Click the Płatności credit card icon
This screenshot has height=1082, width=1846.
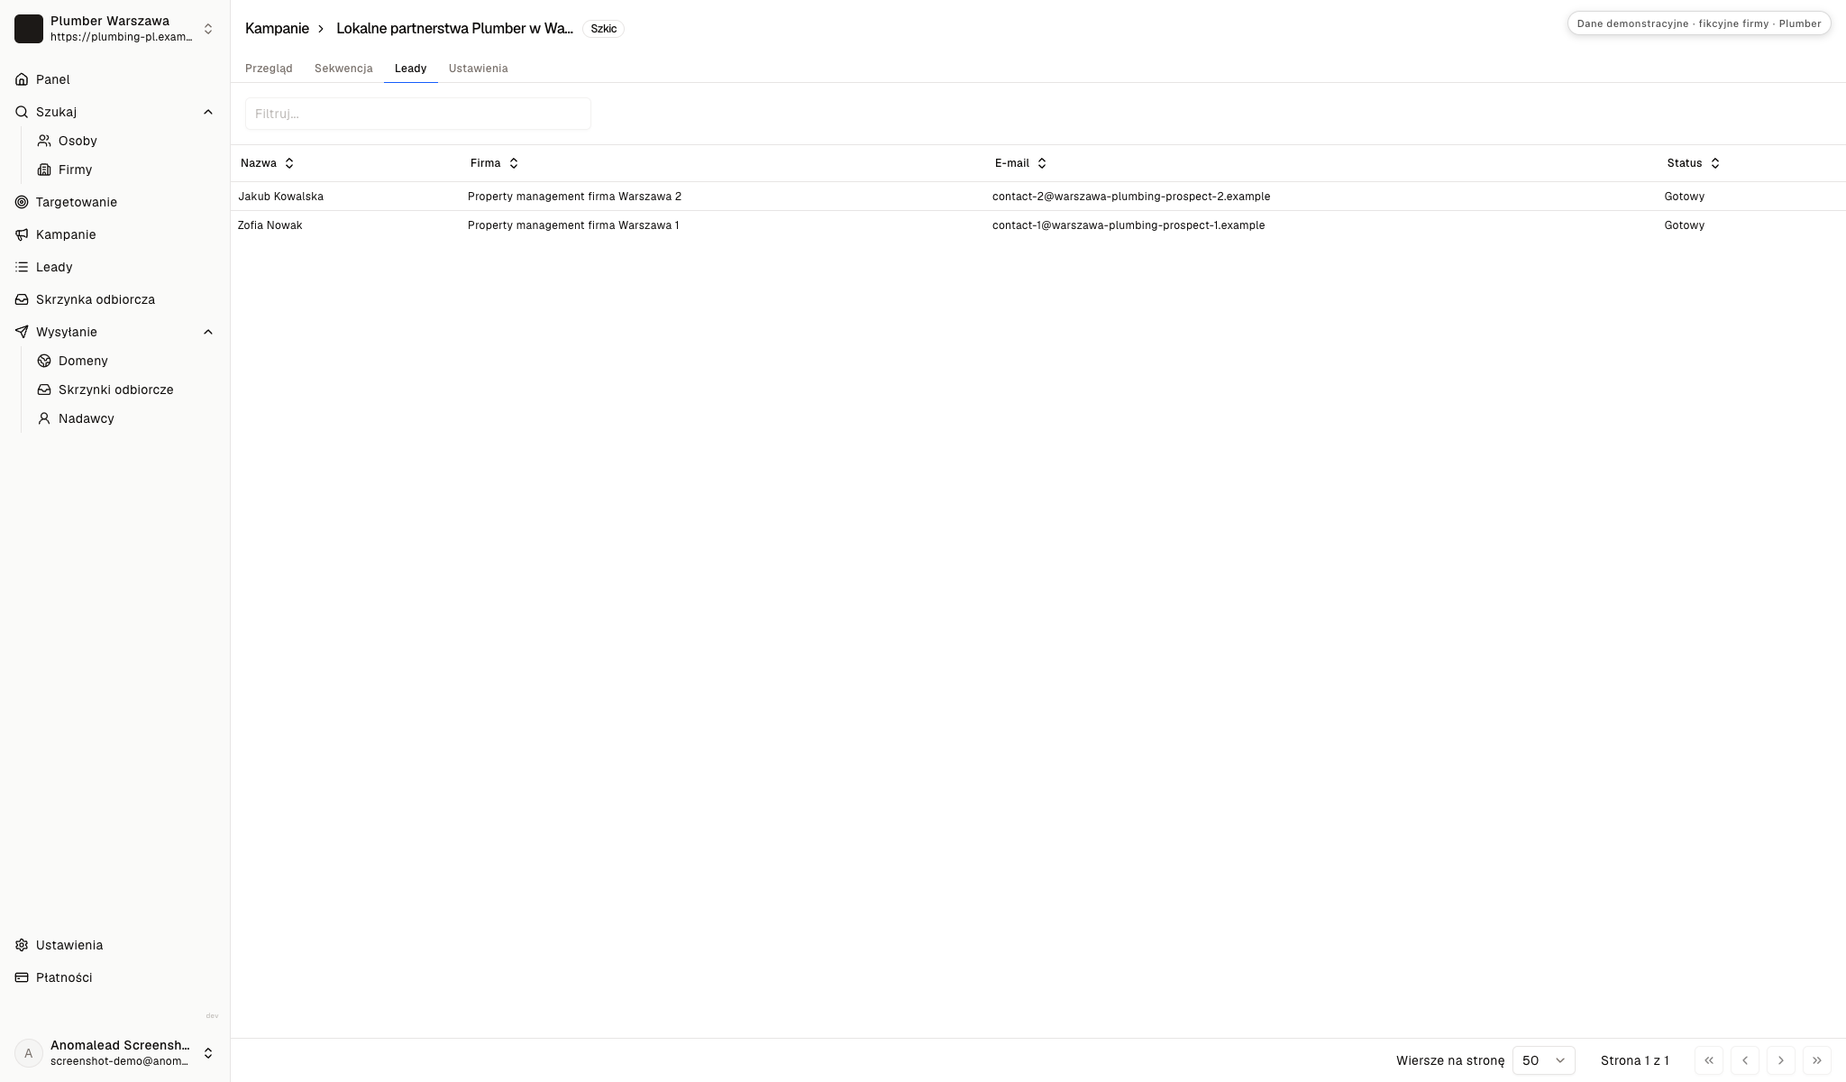22,977
